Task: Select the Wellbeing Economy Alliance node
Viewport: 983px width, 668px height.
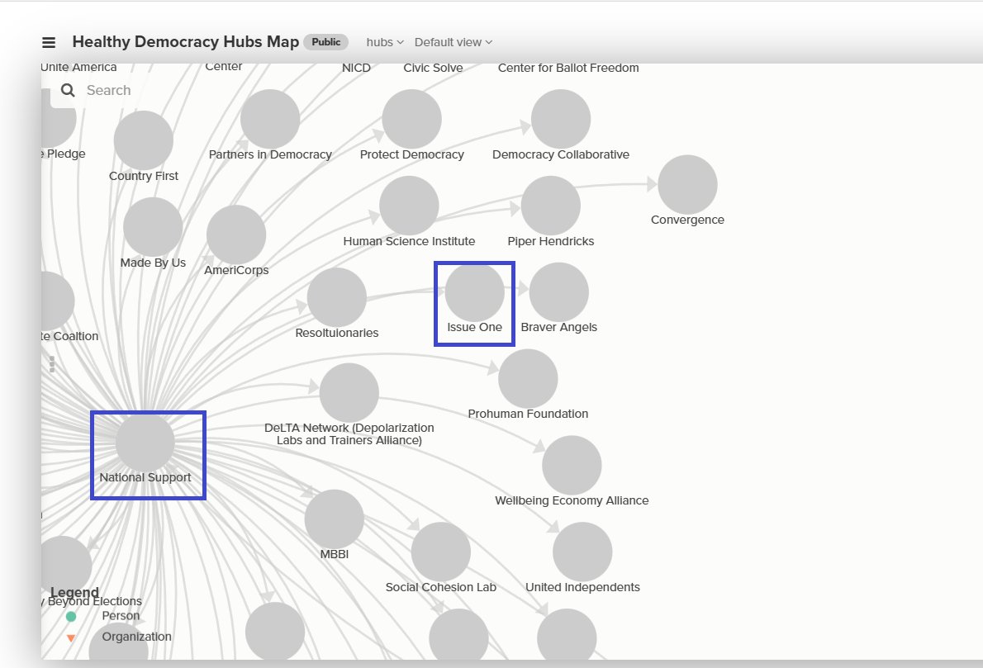Action: coord(572,465)
